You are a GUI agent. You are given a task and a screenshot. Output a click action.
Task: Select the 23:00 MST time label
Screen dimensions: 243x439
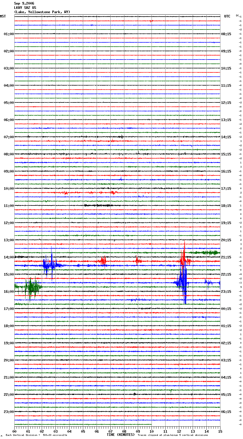point(9,412)
